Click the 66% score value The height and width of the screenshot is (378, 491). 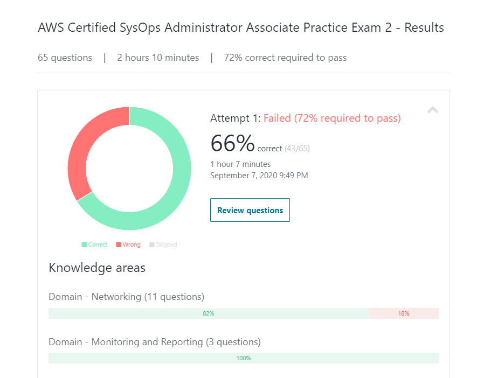point(232,143)
